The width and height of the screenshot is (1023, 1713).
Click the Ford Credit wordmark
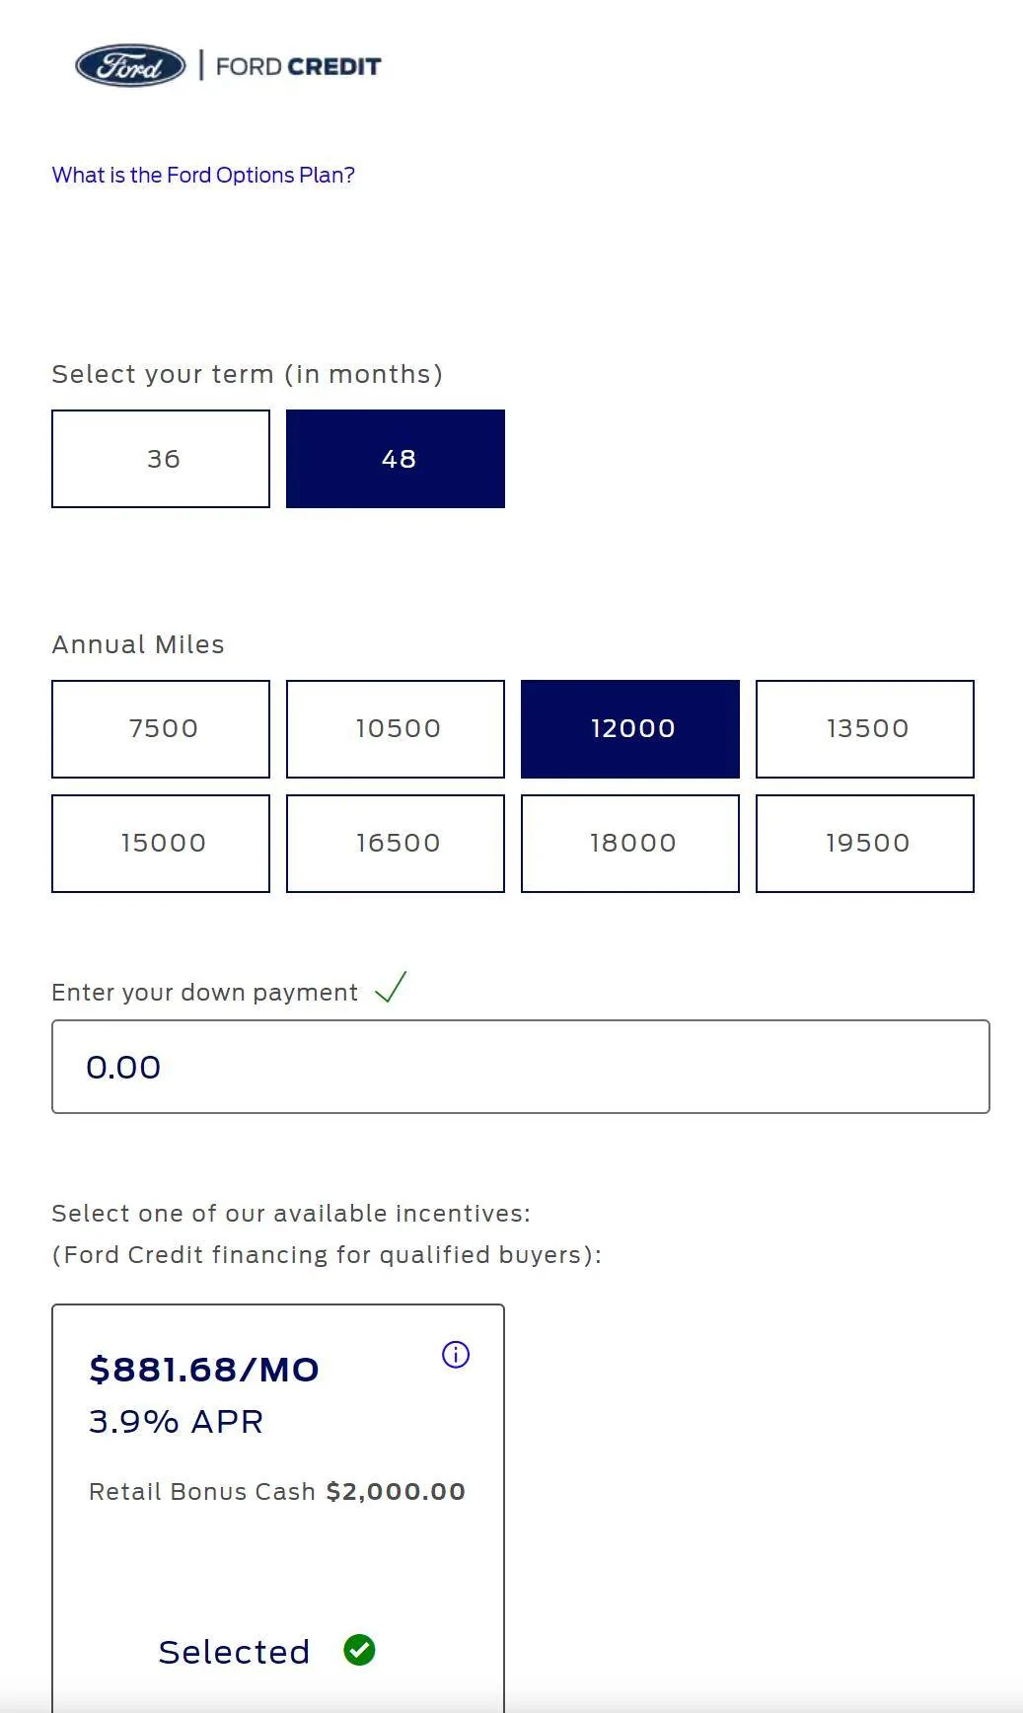tap(298, 66)
